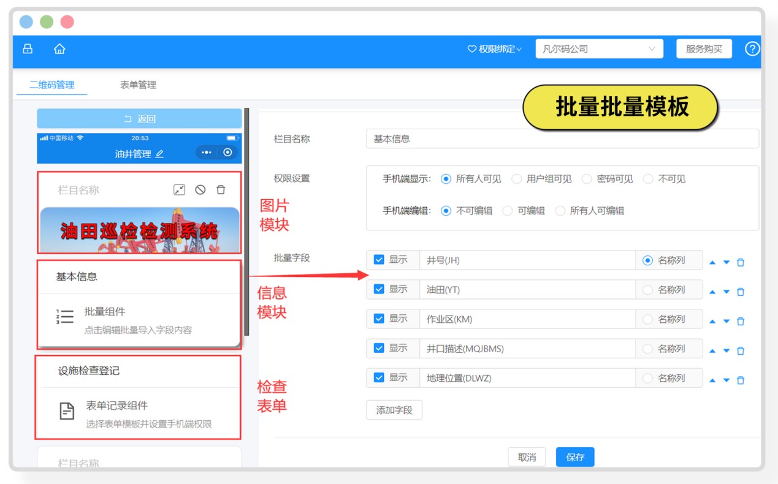Select 名称列 radio for 地理位置(DLWZ)
Screen dimensions: 778x484
(x=647, y=378)
